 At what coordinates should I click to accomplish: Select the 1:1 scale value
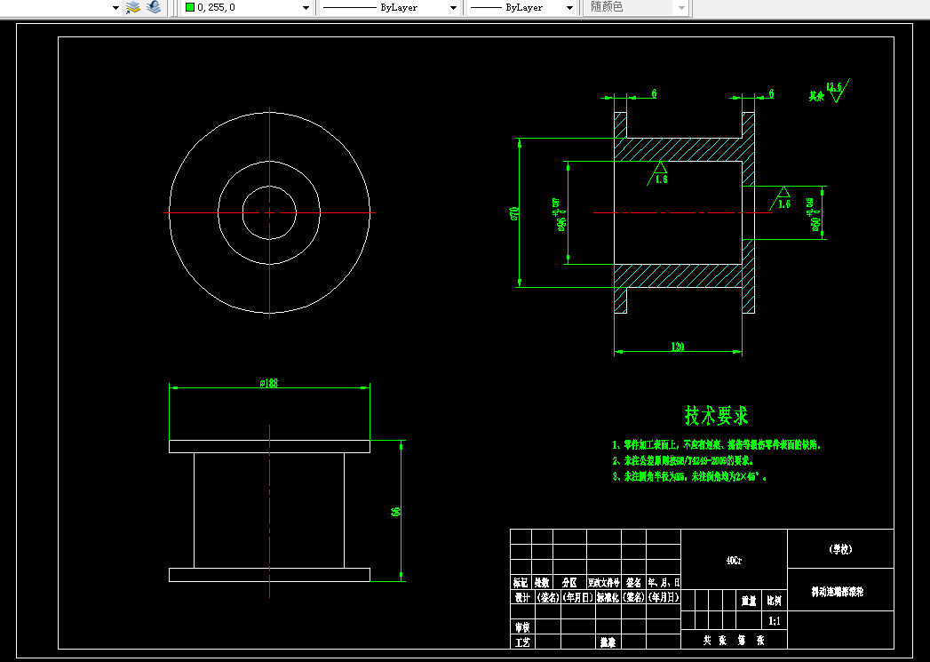pyautogui.click(x=775, y=621)
